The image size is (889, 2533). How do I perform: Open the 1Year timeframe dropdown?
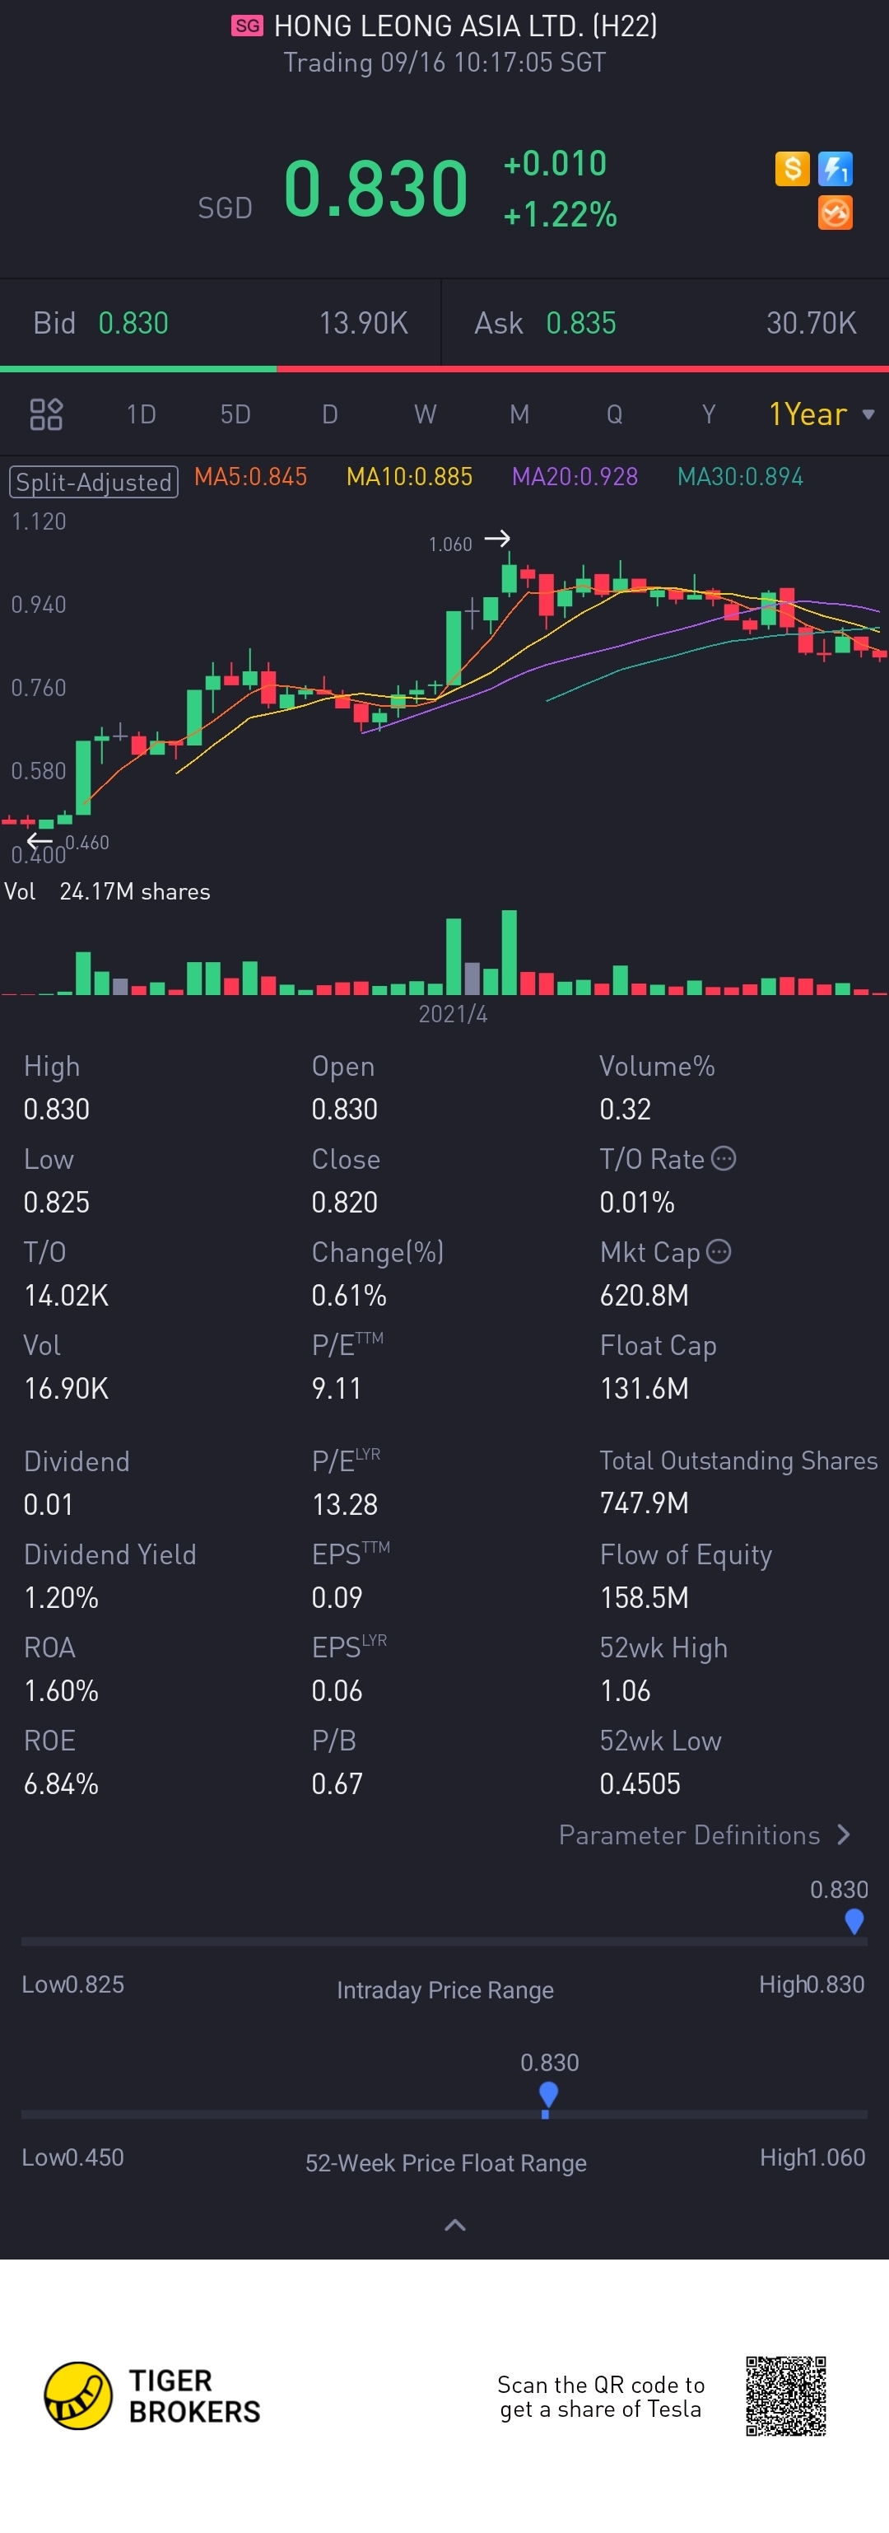click(822, 414)
